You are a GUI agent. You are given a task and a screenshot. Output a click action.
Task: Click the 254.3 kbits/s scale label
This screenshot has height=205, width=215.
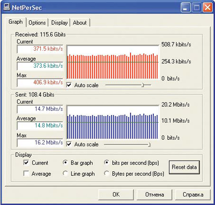[x=176, y=61]
